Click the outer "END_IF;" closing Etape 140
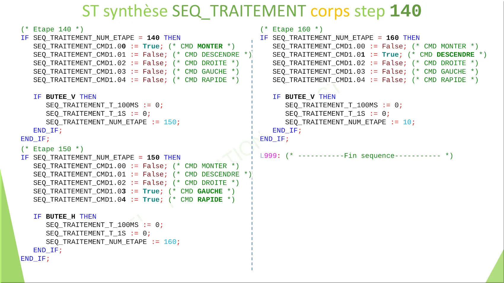 click(x=35, y=139)
